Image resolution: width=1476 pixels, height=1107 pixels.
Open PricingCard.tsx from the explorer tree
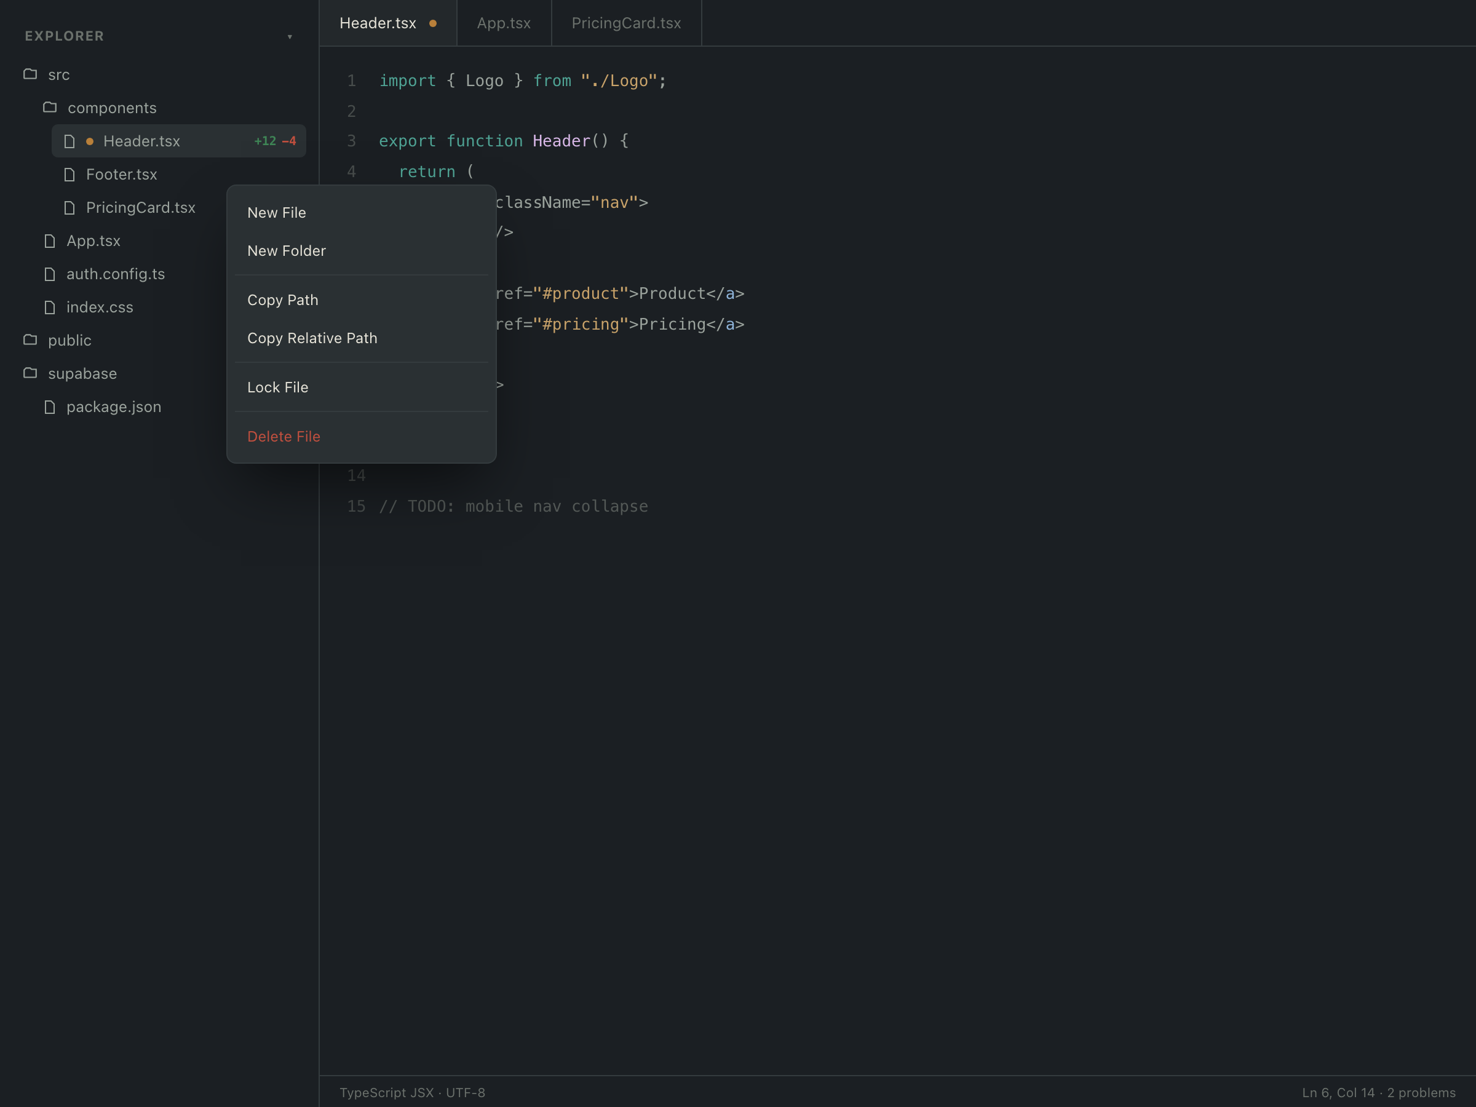tap(140, 207)
